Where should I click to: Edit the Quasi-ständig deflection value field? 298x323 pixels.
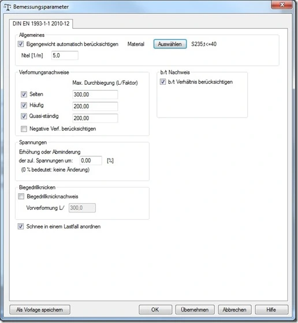pos(95,118)
